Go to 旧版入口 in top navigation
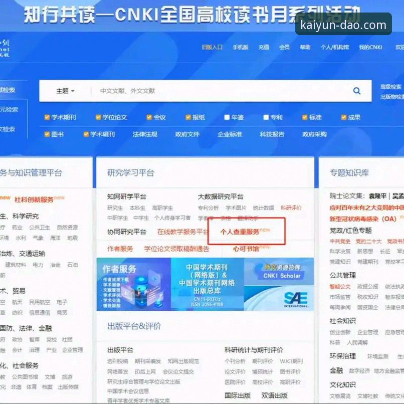The height and width of the screenshot is (404, 404). coord(212,47)
